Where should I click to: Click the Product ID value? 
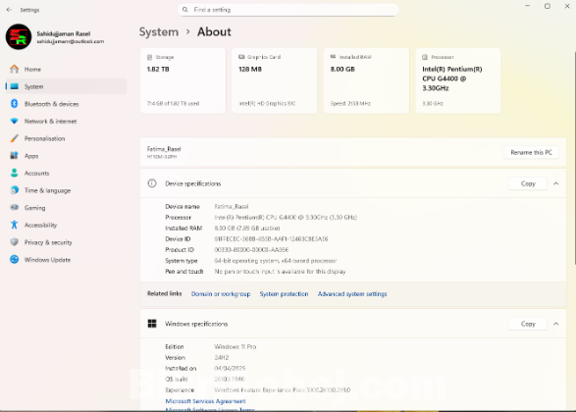[x=251, y=250]
